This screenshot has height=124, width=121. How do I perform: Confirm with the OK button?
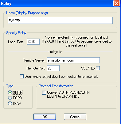tap(45, 117)
